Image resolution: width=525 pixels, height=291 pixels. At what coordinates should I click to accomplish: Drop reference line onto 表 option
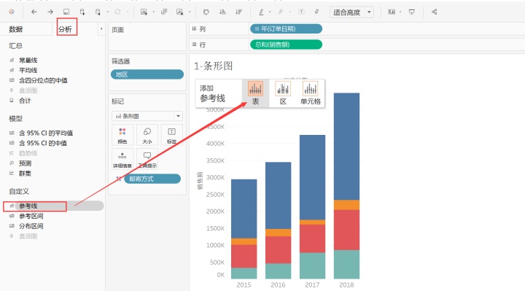(255, 93)
